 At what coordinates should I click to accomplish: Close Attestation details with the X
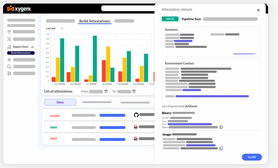[x=258, y=10]
